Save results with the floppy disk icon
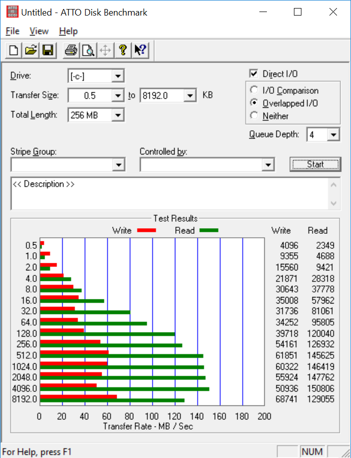 tap(48, 50)
